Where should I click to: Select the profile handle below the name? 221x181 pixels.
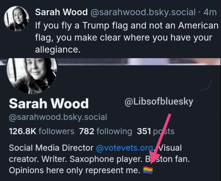[x=58, y=117]
